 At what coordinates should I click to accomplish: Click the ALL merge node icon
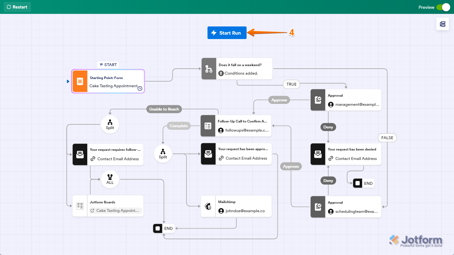[x=110, y=179]
